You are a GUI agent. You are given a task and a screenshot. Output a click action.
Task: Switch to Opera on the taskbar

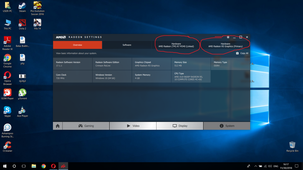click(53, 166)
